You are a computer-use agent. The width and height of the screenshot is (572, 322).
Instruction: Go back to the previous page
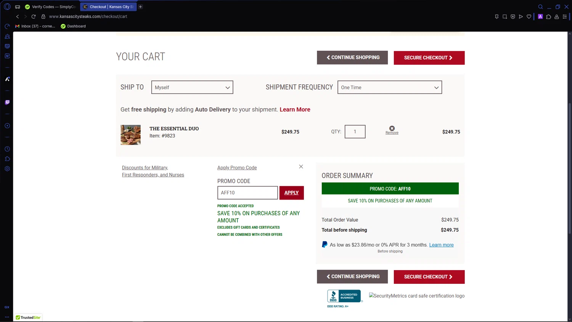pyautogui.click(x=18, y=16)
